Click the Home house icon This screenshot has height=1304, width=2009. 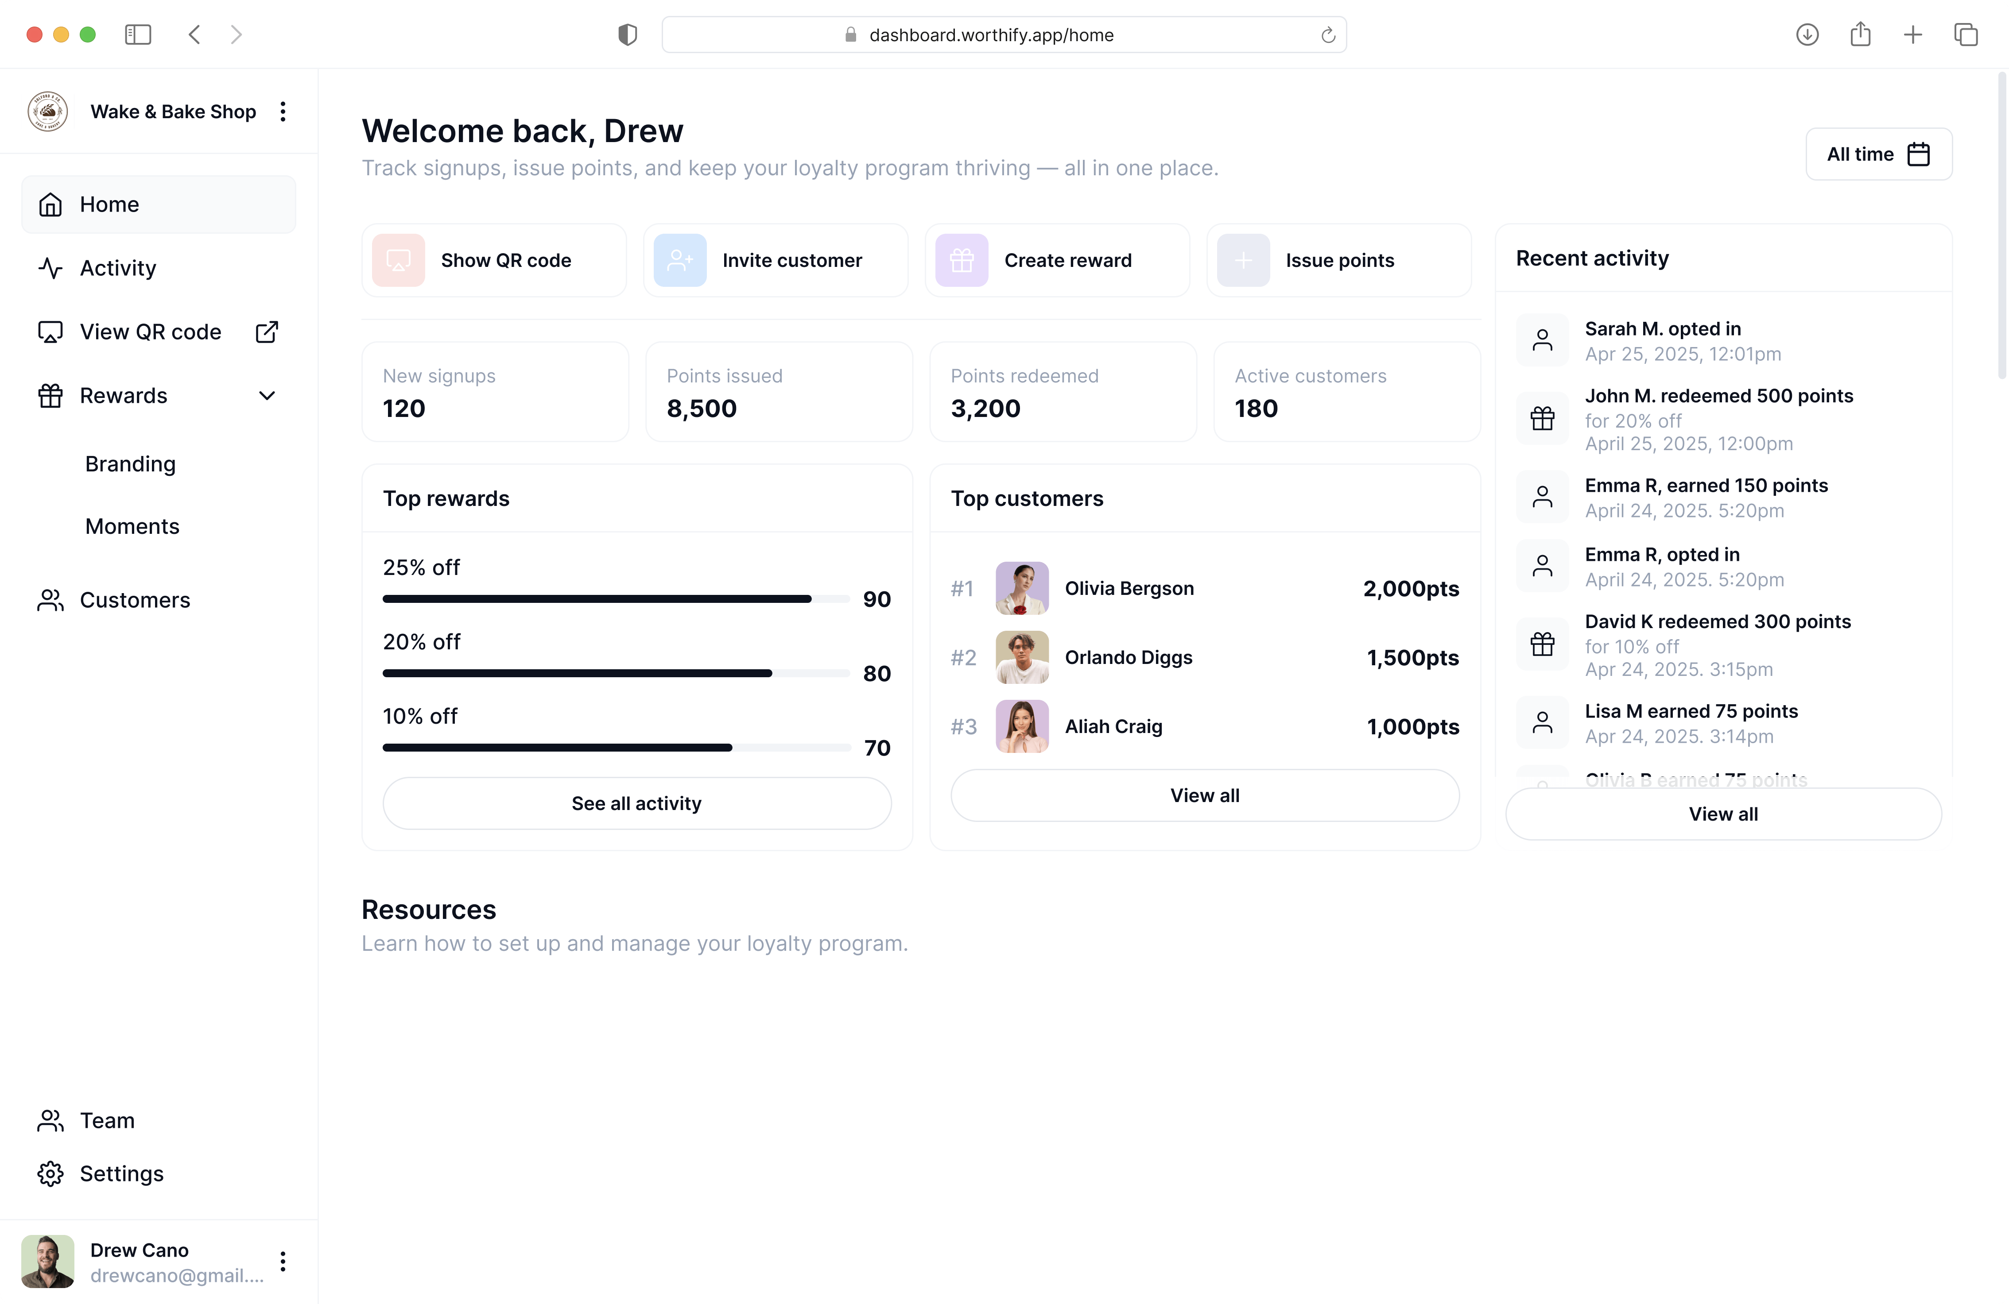tap(50, 204)
